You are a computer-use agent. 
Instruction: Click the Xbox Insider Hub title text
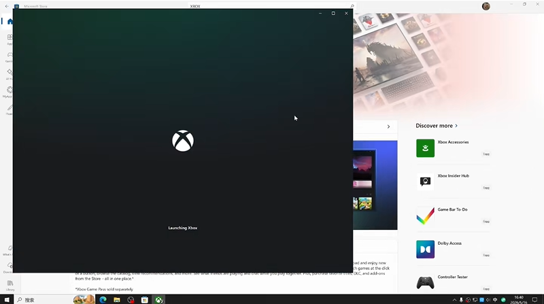tap(453, 175)
